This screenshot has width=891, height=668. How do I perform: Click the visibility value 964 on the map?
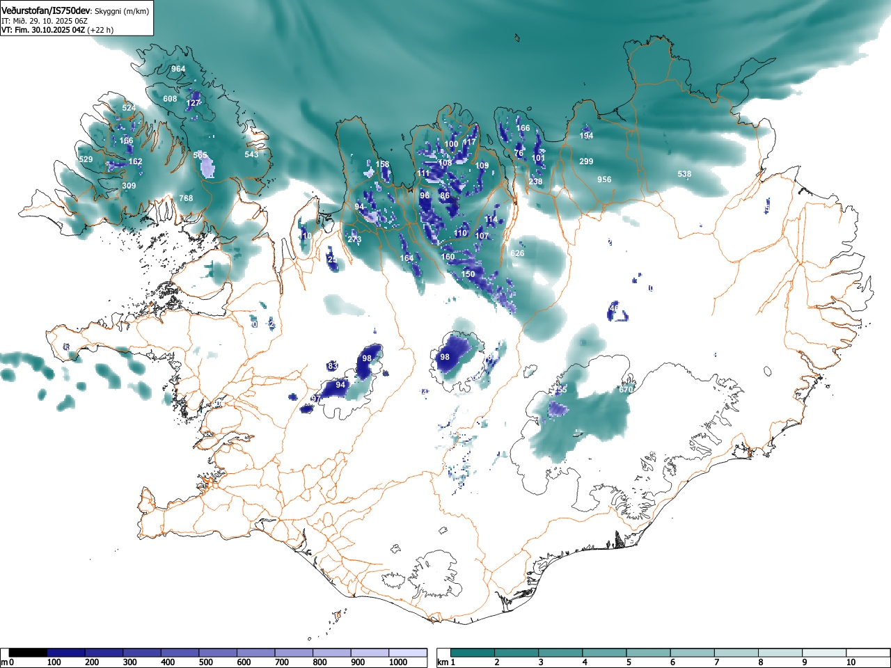pos(178,69)
